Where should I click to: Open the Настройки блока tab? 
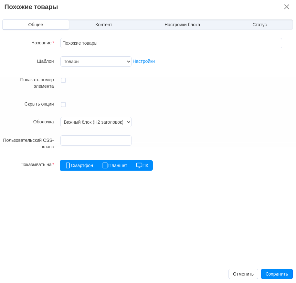pos(182,25)
